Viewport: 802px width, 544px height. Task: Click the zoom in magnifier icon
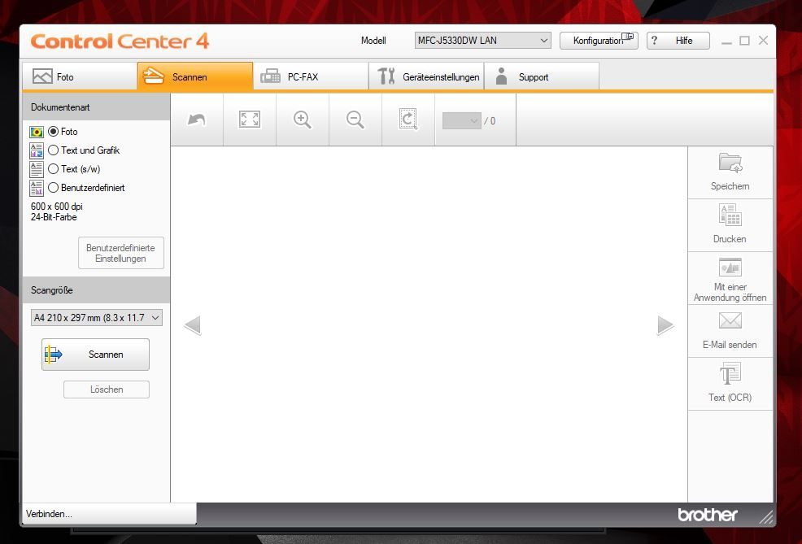(x=303, y=120)
